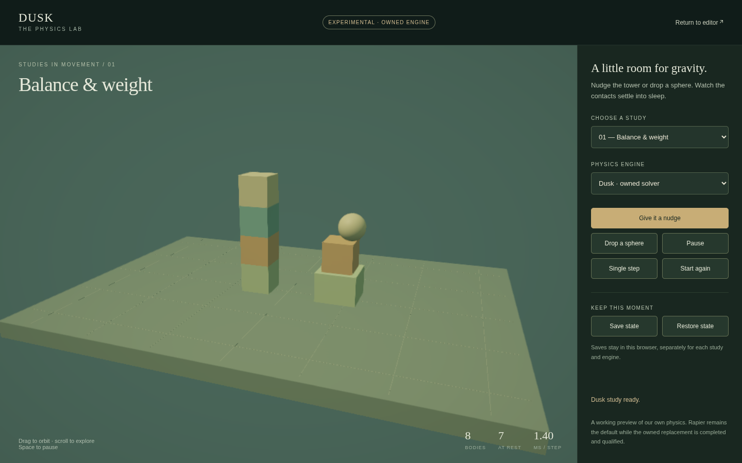Image resolution: width=742 pixels, height=463 pixels.
Task: Click the top block of the tower
Action: click(258, 190)
